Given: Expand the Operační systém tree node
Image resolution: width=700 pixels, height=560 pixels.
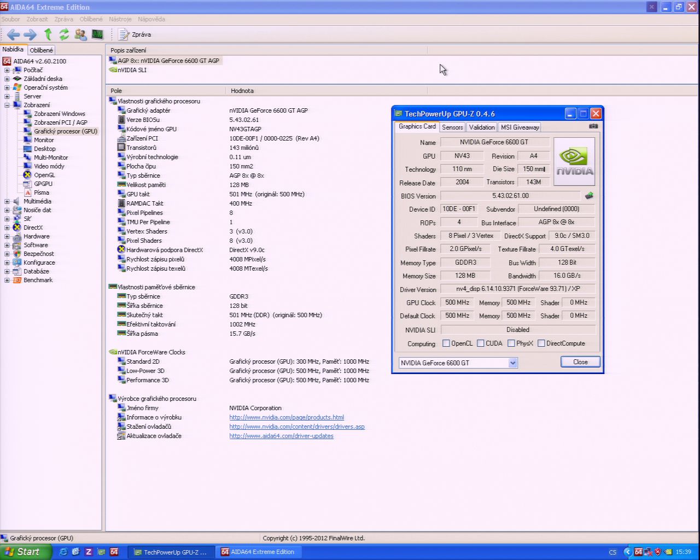Looking at the screenshot, I should pyautogui.click(x=7, y=87).
